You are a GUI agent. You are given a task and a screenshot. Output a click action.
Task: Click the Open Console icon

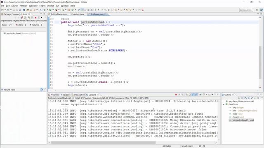click(x=209, y=95)
